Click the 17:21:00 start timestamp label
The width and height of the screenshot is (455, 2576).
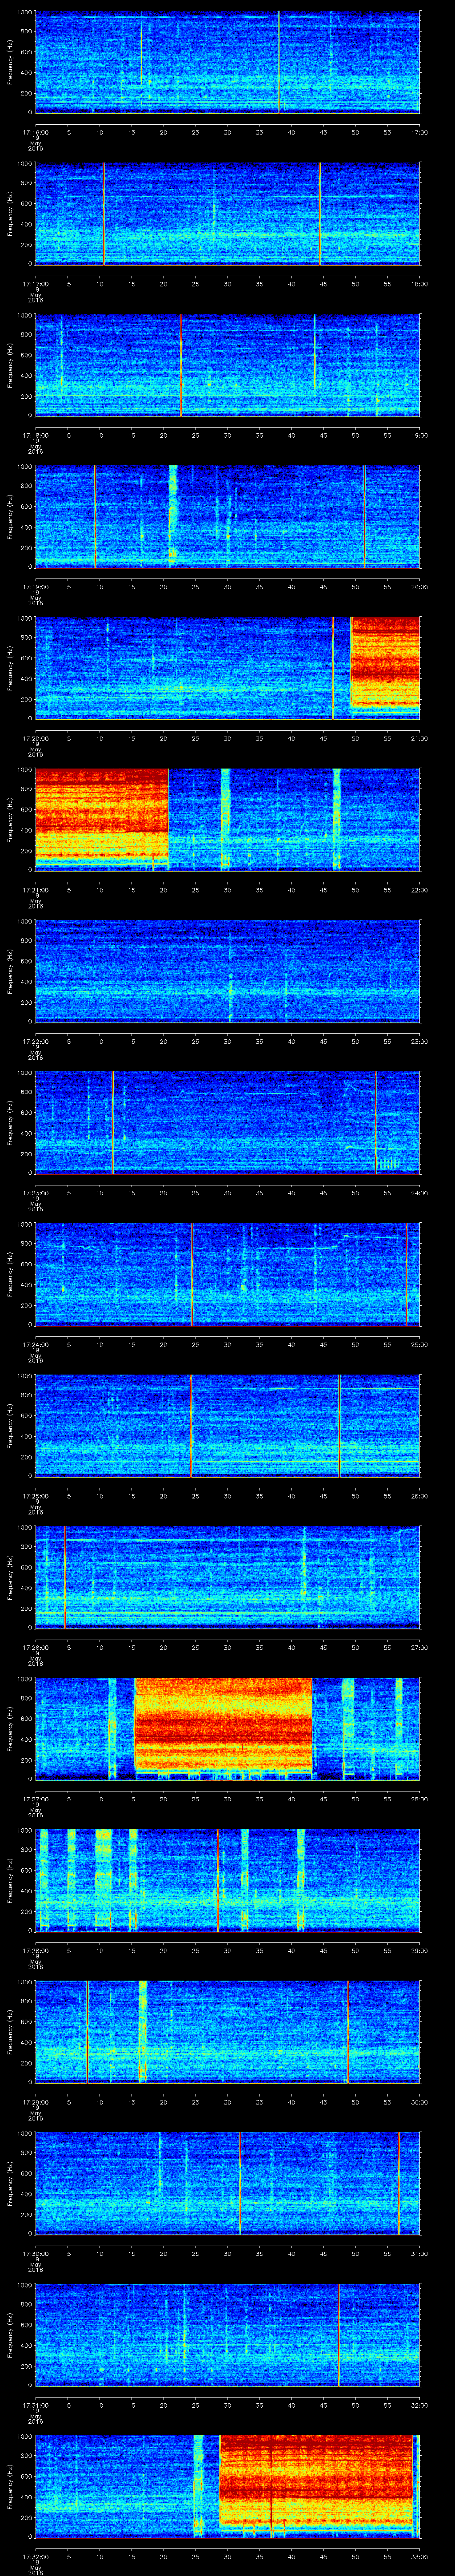click(36, 890)
